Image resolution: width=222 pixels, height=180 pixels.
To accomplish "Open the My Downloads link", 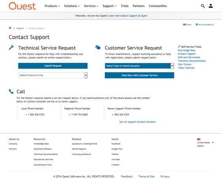I will [x=206, y=24].
